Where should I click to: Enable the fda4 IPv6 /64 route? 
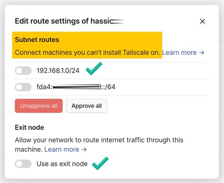[23, 87]
